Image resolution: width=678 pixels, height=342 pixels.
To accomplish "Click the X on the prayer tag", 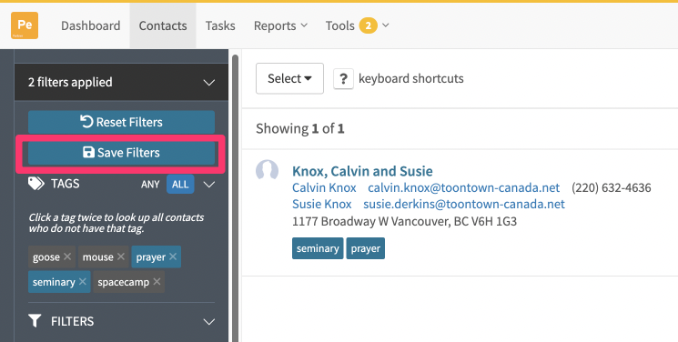I will coord(173,256).
